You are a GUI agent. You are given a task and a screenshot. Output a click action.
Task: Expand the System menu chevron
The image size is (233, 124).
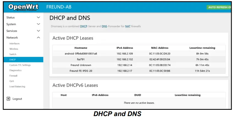pos(38,24)
